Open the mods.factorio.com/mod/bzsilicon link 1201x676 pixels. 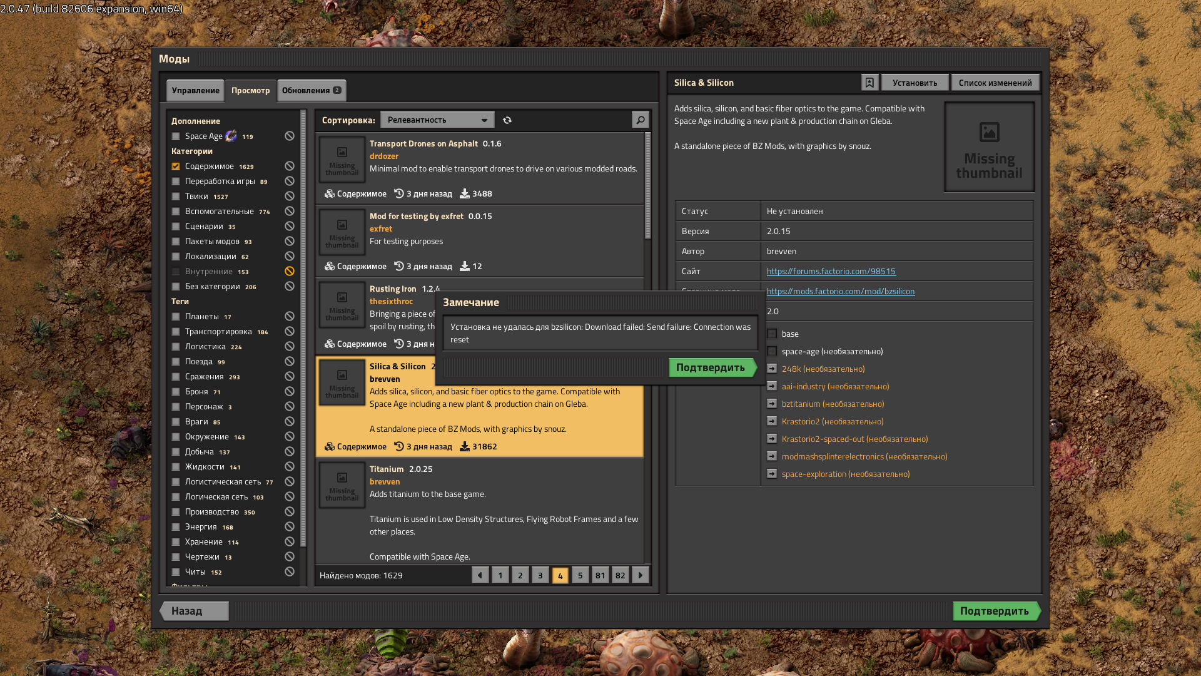[840, 291]
